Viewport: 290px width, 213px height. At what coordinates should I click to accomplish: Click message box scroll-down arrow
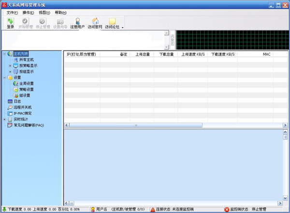click(166, 47)
